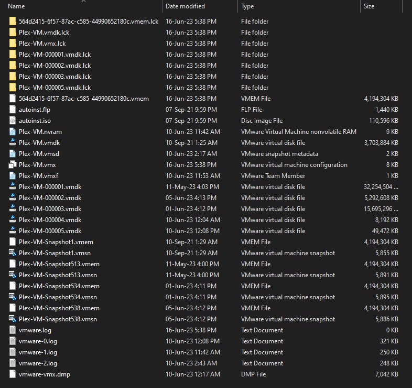
Task: Click the Size column header
Action: pos(369,6)
